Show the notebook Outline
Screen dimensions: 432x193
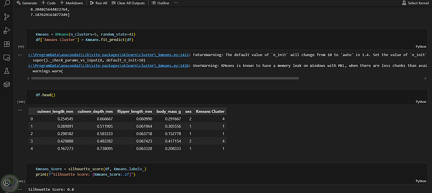click(161, 3)
